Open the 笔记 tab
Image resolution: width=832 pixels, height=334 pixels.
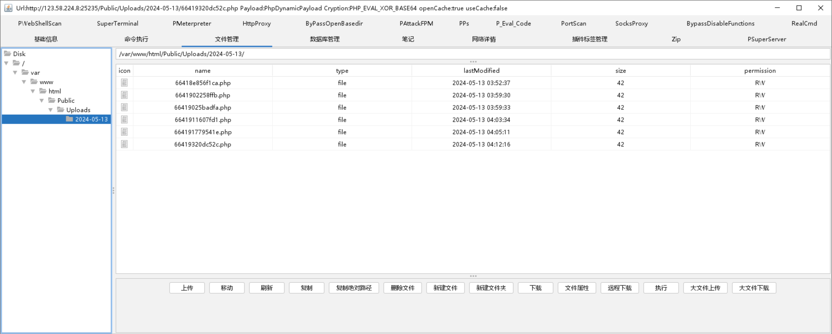click(408, 39)
